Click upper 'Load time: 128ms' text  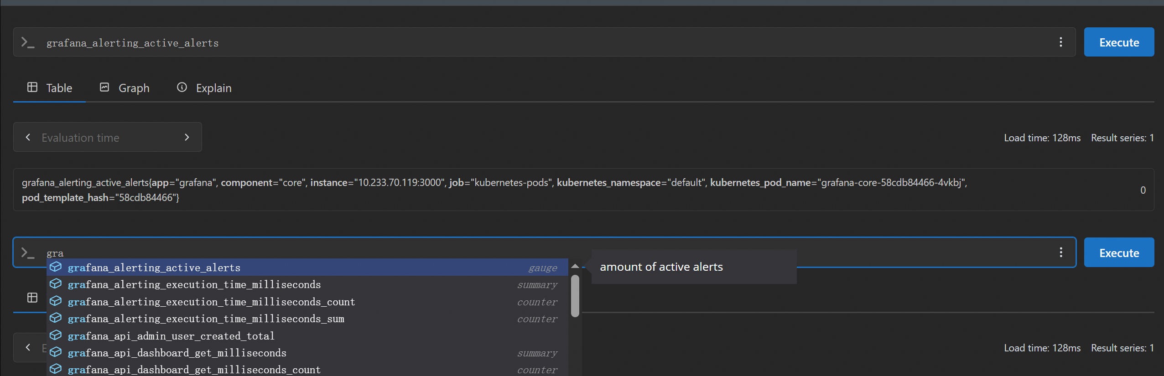click(1042, 138)
